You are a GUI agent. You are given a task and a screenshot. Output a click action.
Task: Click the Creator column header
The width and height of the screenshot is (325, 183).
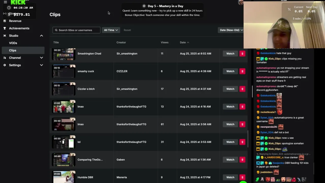click(x=121, y=42)
